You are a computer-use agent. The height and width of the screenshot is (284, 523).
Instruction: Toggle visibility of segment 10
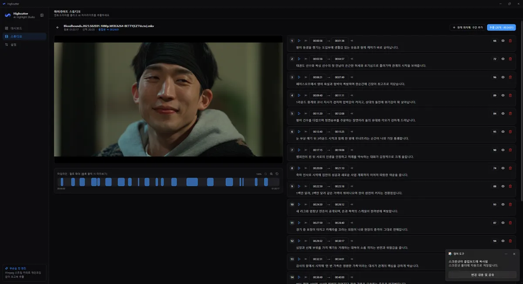click(503, 204)
